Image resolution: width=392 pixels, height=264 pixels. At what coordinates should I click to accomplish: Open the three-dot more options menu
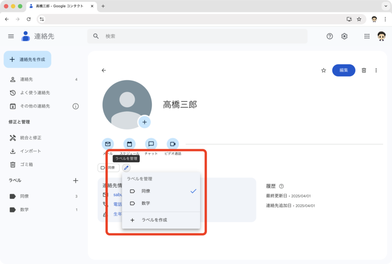click(376, 70)
